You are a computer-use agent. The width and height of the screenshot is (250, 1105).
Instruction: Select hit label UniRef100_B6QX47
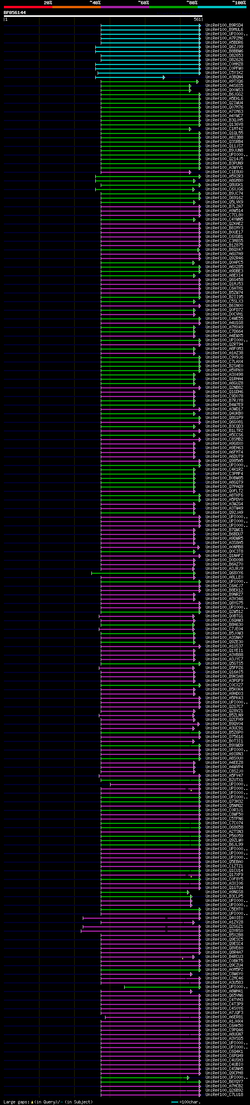(x=224, y=249)
